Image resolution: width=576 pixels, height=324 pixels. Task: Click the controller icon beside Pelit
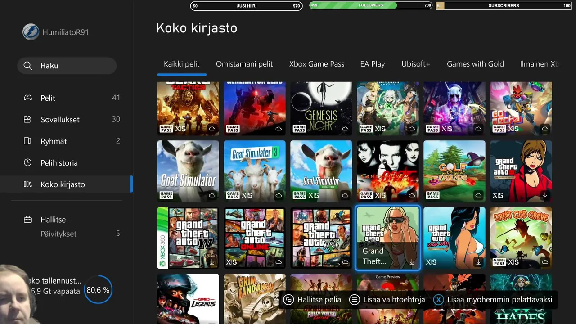[x=27, y=98]
